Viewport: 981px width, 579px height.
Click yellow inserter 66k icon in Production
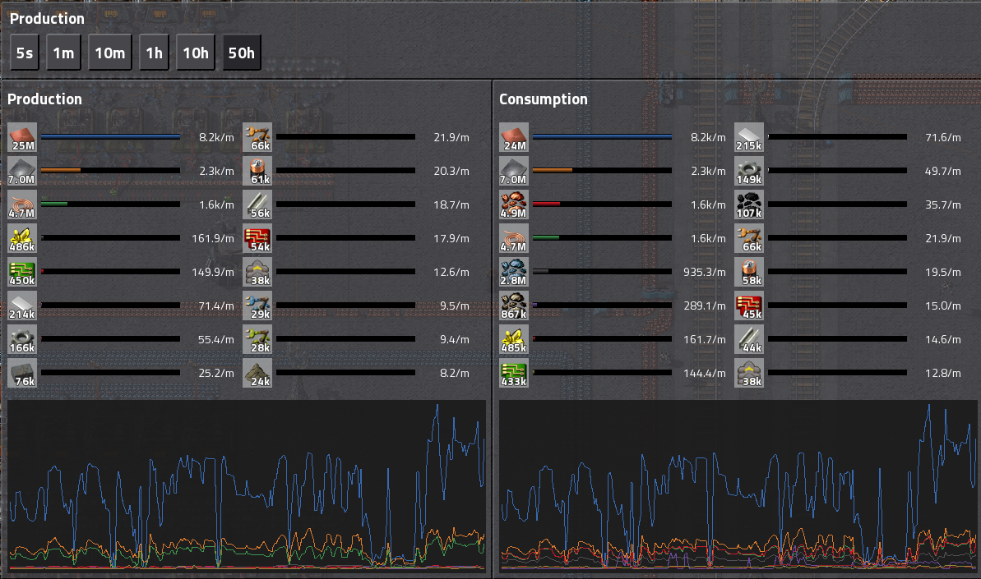pos(257,137)
